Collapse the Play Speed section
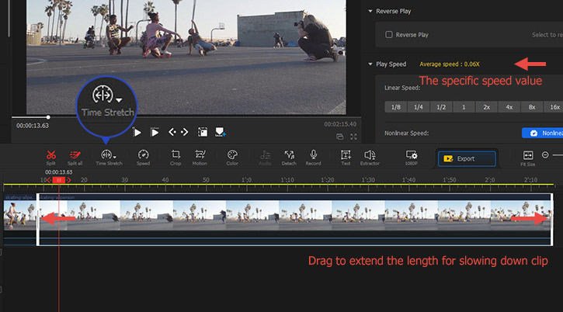This screenshot has width=563, height=312. (x=370, y=64)
